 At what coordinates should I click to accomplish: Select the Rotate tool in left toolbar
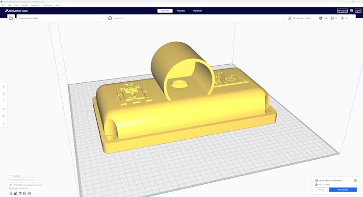(4, 101)
